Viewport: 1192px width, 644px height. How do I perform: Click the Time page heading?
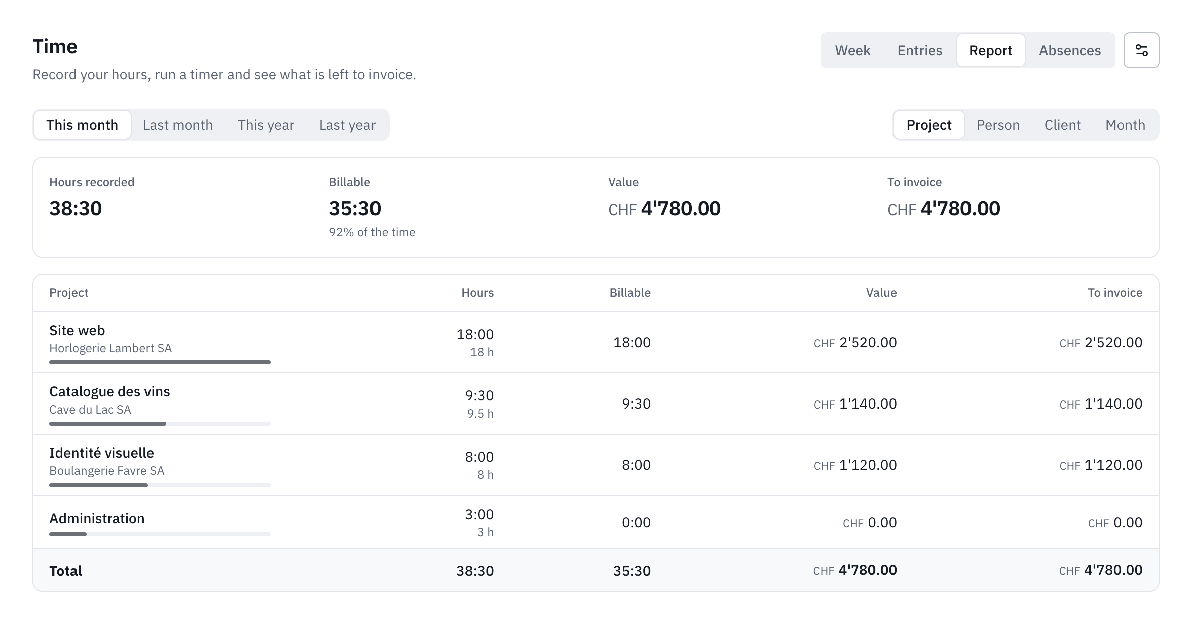point(55,47)
